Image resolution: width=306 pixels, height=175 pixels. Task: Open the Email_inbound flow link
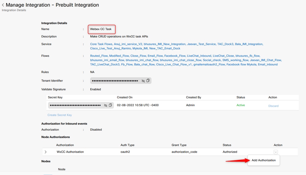[268, 64]
